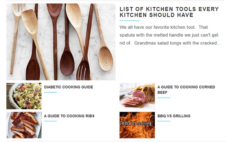Open the article excerpt beginning 'We all have our favorite kitchen tool'

pos(170,35)
